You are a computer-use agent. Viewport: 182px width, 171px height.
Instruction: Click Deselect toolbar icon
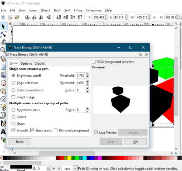point(17,17)
